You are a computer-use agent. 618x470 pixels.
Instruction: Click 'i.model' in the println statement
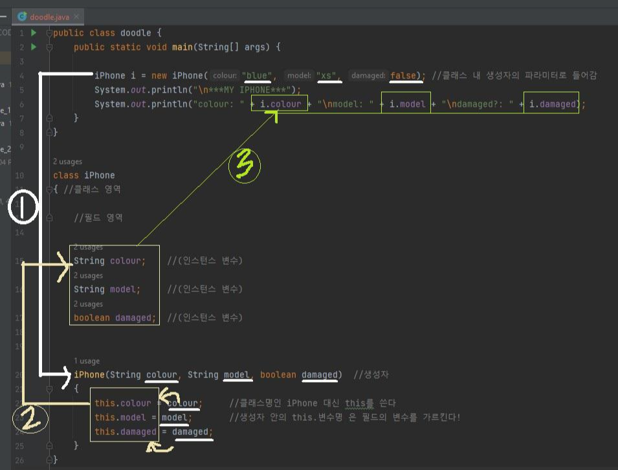click(x=407, y=104)
